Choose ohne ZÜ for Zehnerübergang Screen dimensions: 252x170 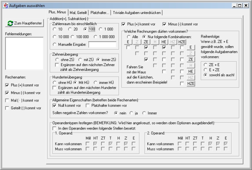tap(54, 60)
